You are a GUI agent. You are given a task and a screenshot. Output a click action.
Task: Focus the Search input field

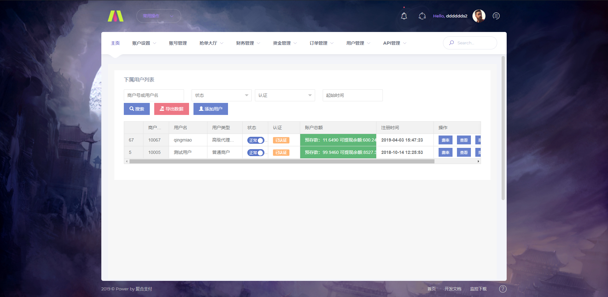pos(470,43)
